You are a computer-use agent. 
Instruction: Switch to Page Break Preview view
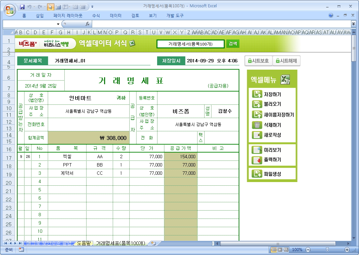click(x=285, y=250)
